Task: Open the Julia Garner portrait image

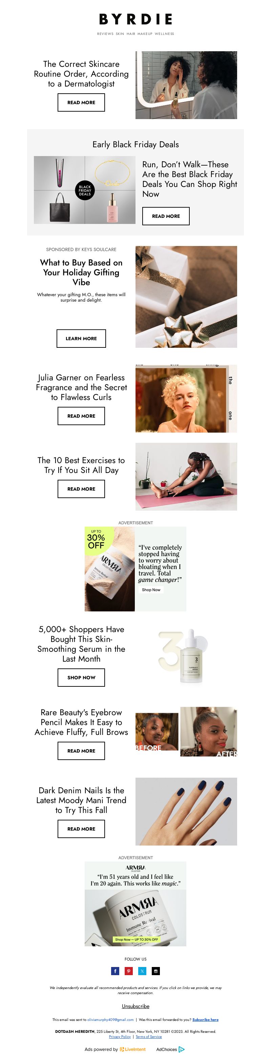Action: pos(186,399)
